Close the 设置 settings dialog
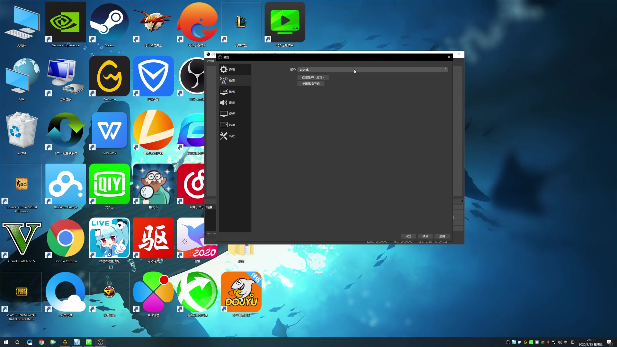Viewport: 617px width, 347px height. tap(449, 57)
